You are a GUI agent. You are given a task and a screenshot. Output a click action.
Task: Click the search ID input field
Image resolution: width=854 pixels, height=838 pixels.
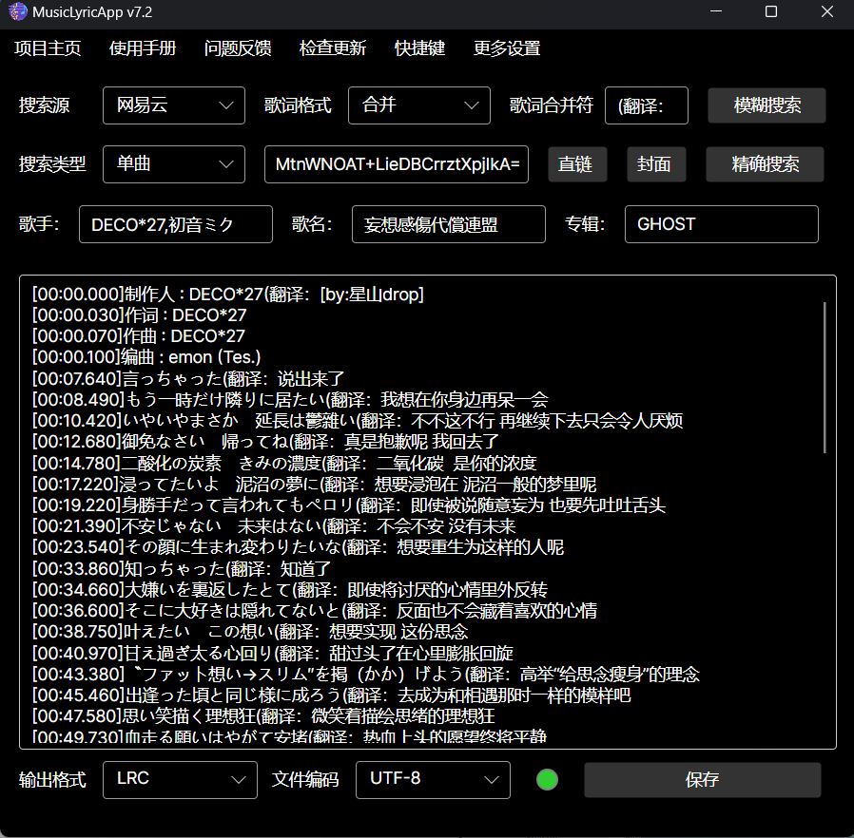pyautogui.click(x=397, y=164)
